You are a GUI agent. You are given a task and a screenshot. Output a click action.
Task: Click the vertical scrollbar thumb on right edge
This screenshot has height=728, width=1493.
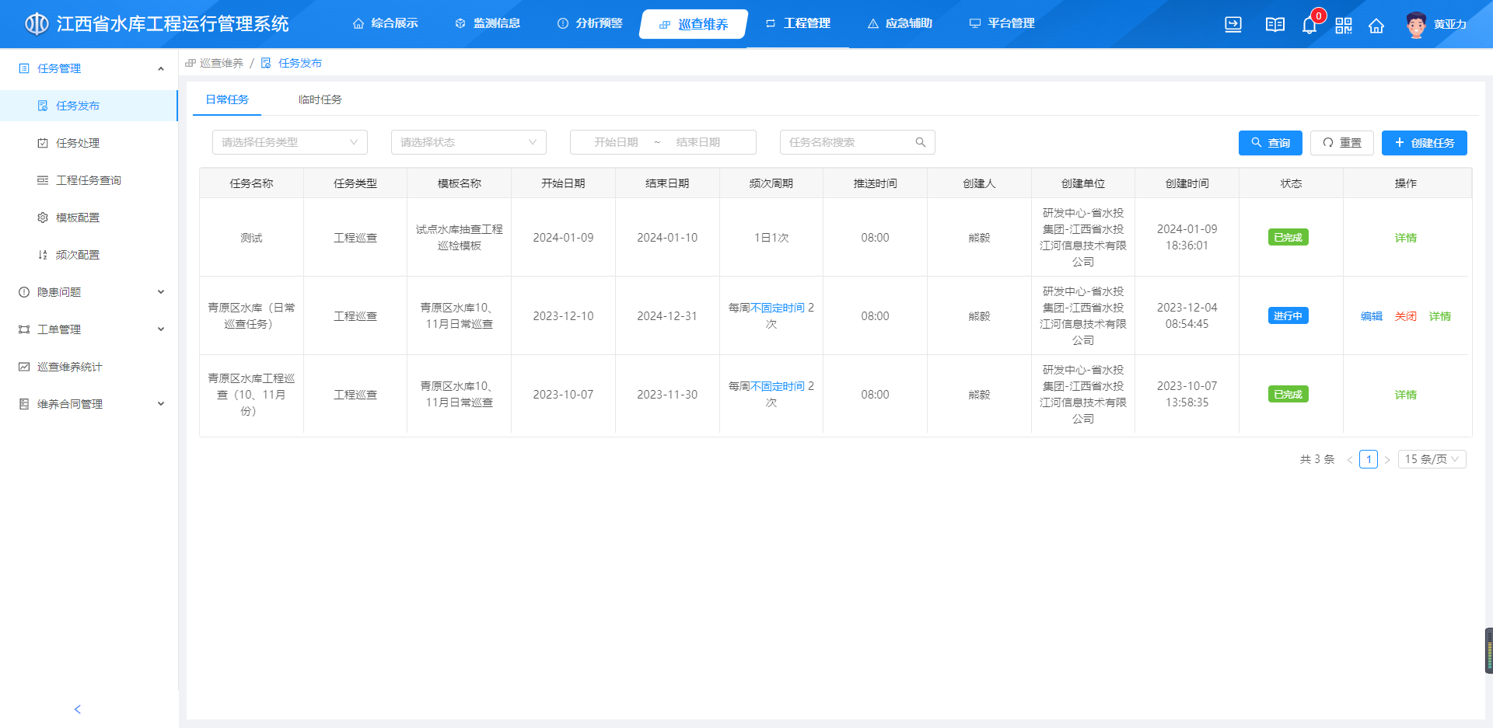[x=1488, y=650]
